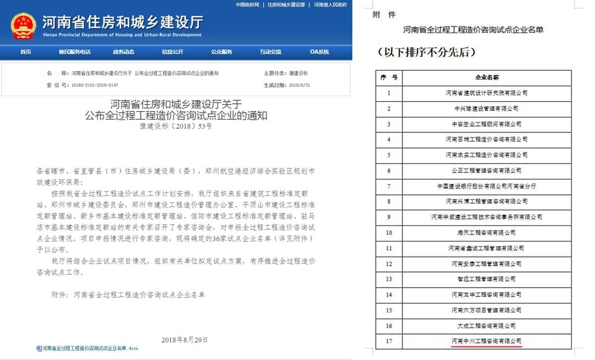
Task: Click the notice date 2018年8月29日
Action: click(185, 340)
